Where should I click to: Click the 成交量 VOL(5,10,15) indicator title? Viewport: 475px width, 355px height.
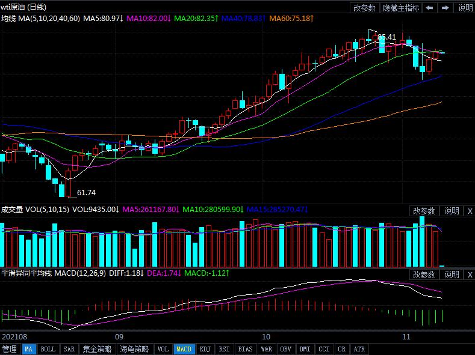pyautogui.click(x=35, y=210)
